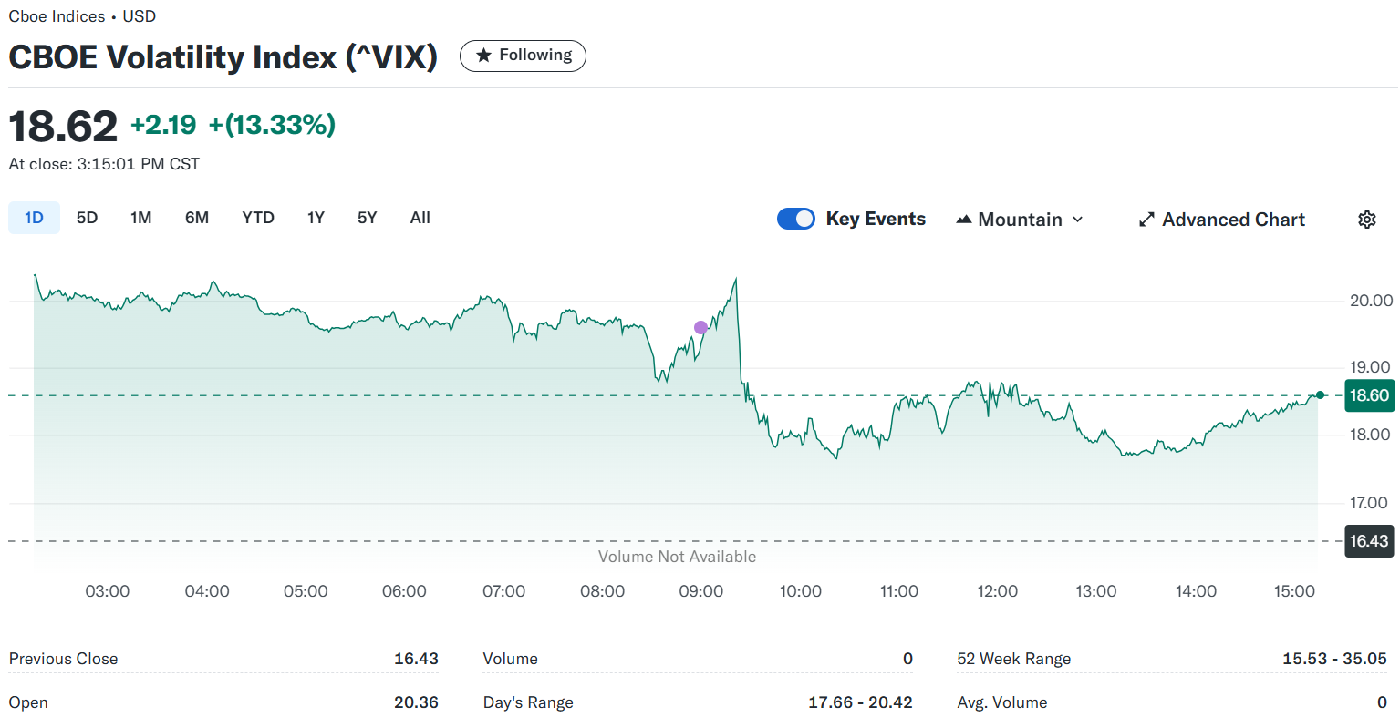Viewport: 1400px width, 717px height.
Task: Open the Advanced Chart link
Action: 1221,220
